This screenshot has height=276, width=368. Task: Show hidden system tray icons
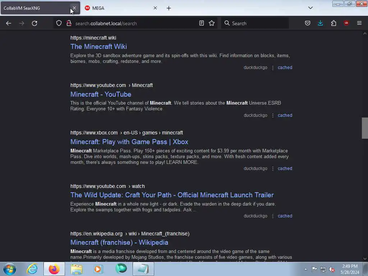tap(305, 269)
